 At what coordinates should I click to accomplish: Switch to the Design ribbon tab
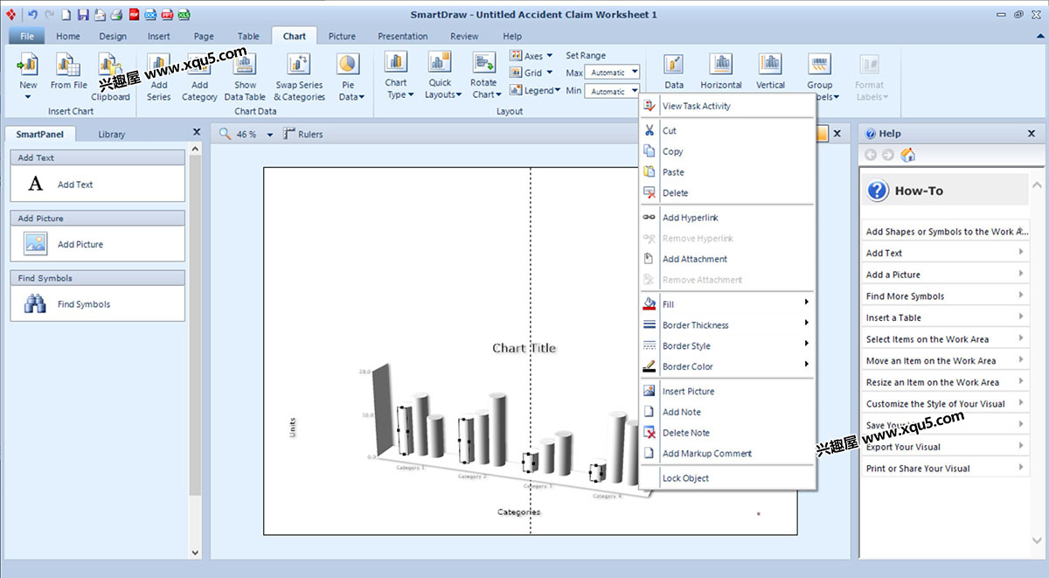[x=113, y=36]
